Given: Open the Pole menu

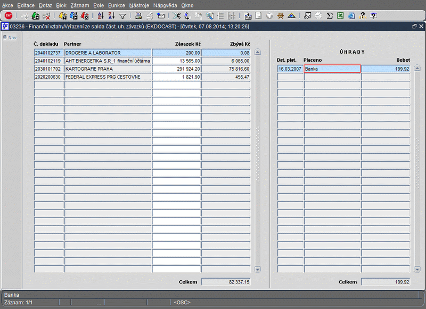Looking at the screenshot, I should click(x=99, y=5).
